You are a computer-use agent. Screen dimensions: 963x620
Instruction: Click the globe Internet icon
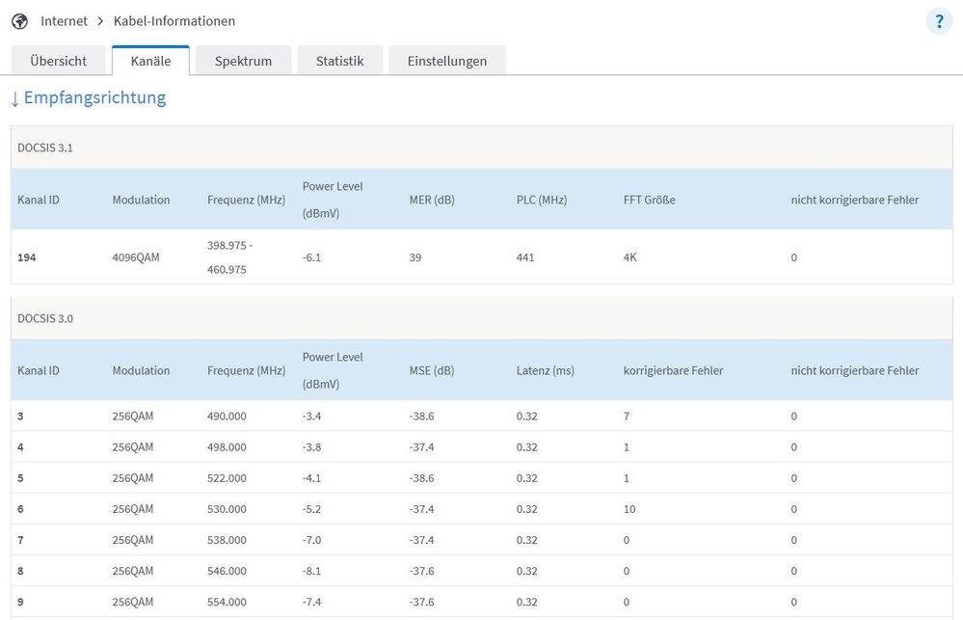pos(19,21)
